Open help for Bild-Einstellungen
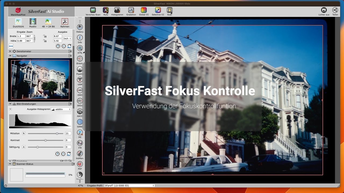The height and width of the screenshot is (193, 344). [x=57, y=154]
